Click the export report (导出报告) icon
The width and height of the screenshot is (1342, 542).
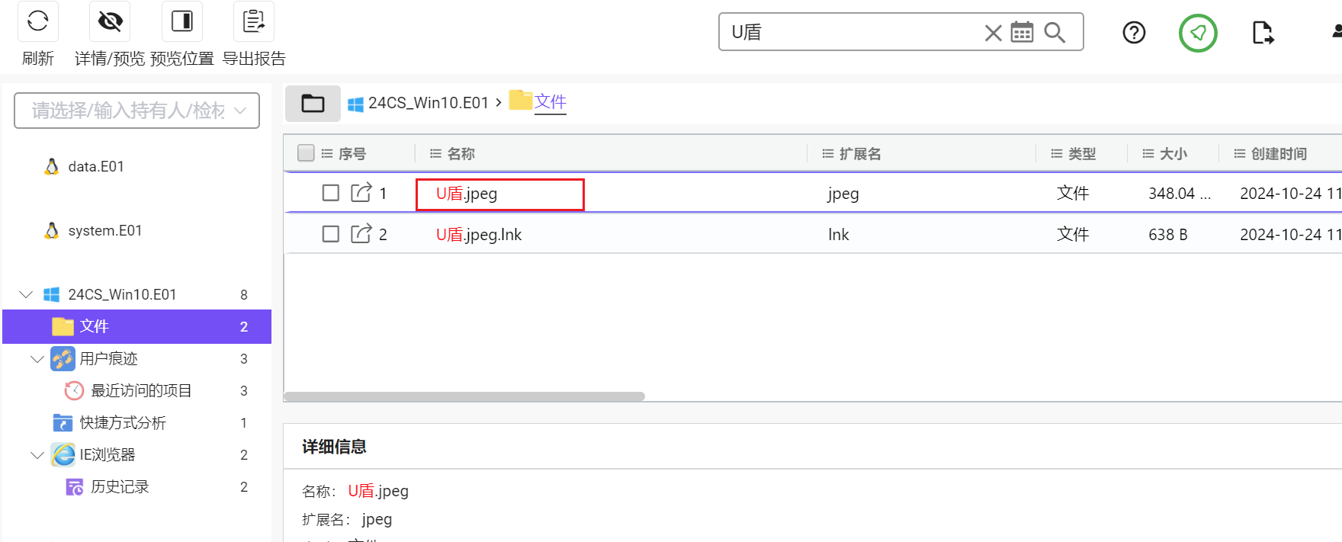(253, 21)
